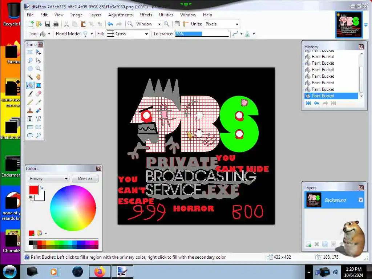Toggle Background layer visibility checkbox
372x279 pixels.
coord(361,200)
